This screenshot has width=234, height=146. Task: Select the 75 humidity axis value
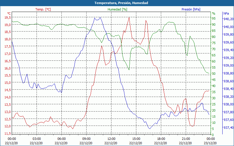214,43
